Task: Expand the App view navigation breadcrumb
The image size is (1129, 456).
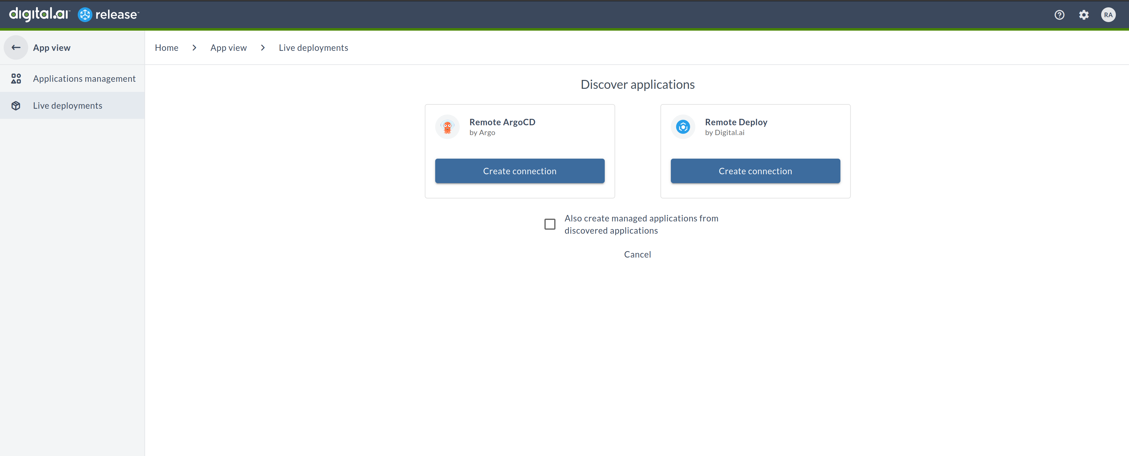Action: click(x=228, y=47)
